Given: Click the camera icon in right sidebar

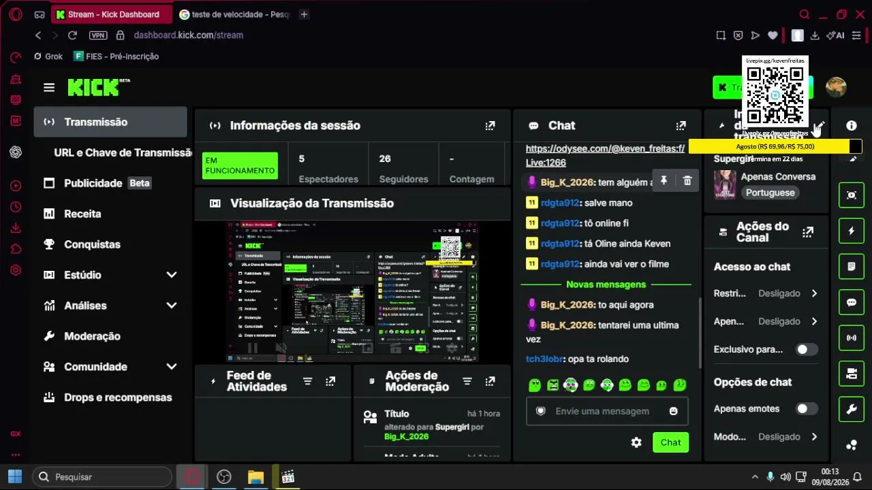Looking at the screenshot, I should click(852, 373).
